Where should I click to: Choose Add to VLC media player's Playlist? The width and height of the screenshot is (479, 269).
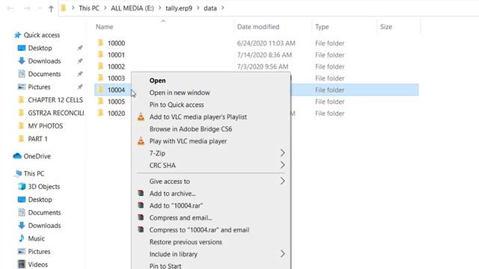[211, 117]
